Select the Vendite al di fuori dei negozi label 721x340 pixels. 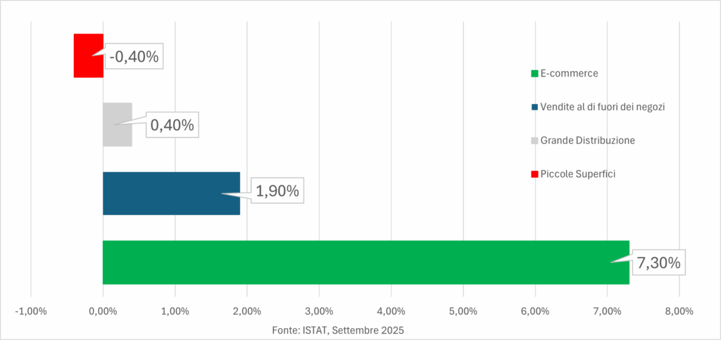(x=603, y=107)
